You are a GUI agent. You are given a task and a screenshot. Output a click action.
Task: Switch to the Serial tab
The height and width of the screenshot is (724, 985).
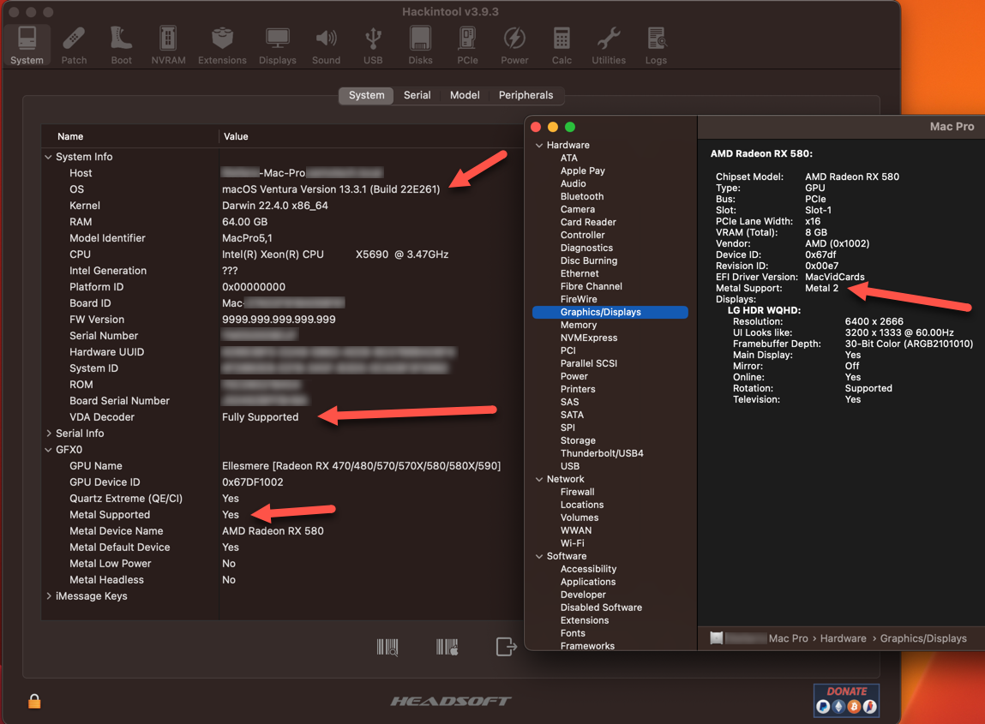point(417,95)
